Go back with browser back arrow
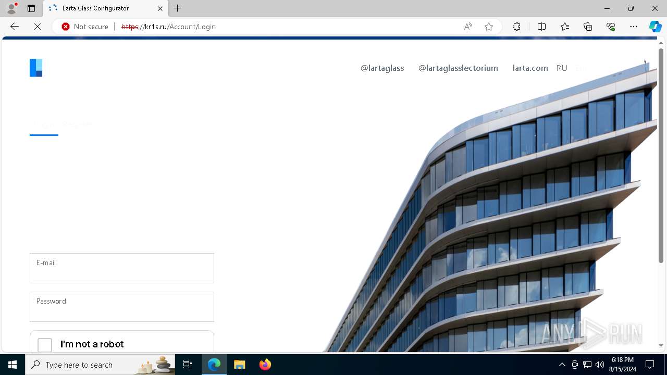The height and width of the screenshot is (375, 667). click(15, 27)
